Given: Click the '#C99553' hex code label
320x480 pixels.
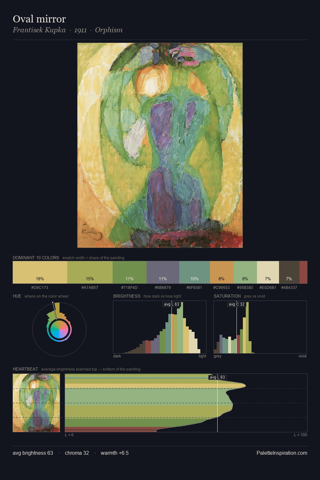Looking at the screenshot, I should point(221,288).
